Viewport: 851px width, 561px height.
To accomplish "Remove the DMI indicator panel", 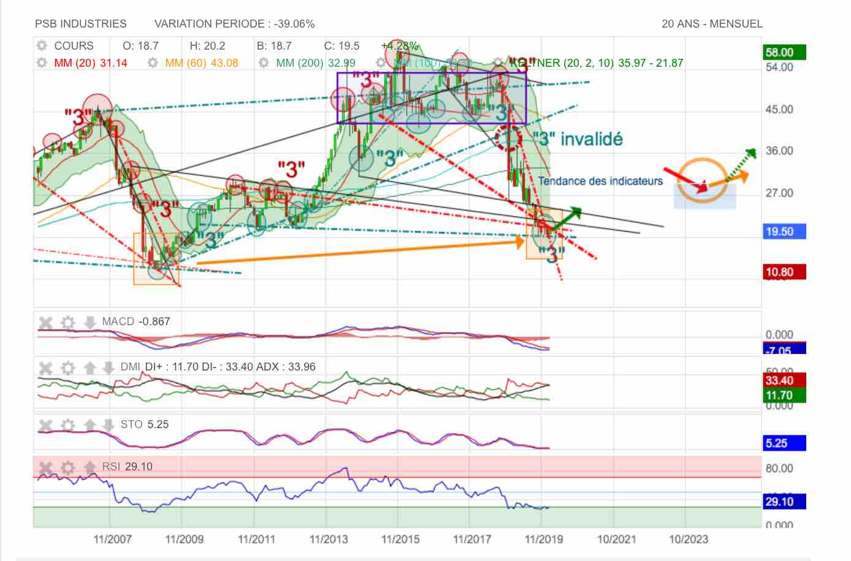I will pyautogui.click(x=45, y=367).
